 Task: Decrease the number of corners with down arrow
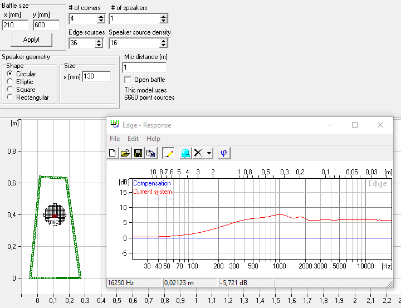[101, 21]
